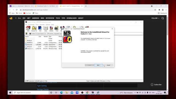The height and width of the screenshot is (99, 176).
Task: Click Next in InstallShield Wizard
Action: tap(98, 65)
